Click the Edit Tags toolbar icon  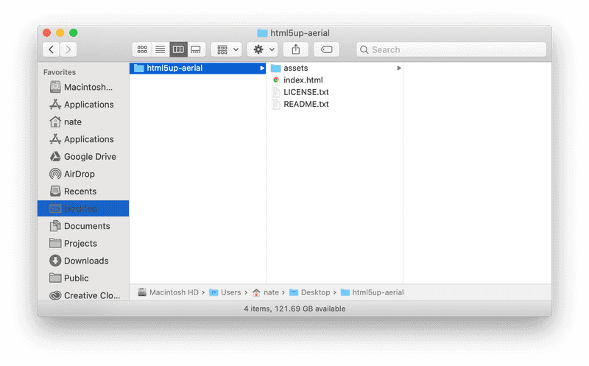point(326,49)
